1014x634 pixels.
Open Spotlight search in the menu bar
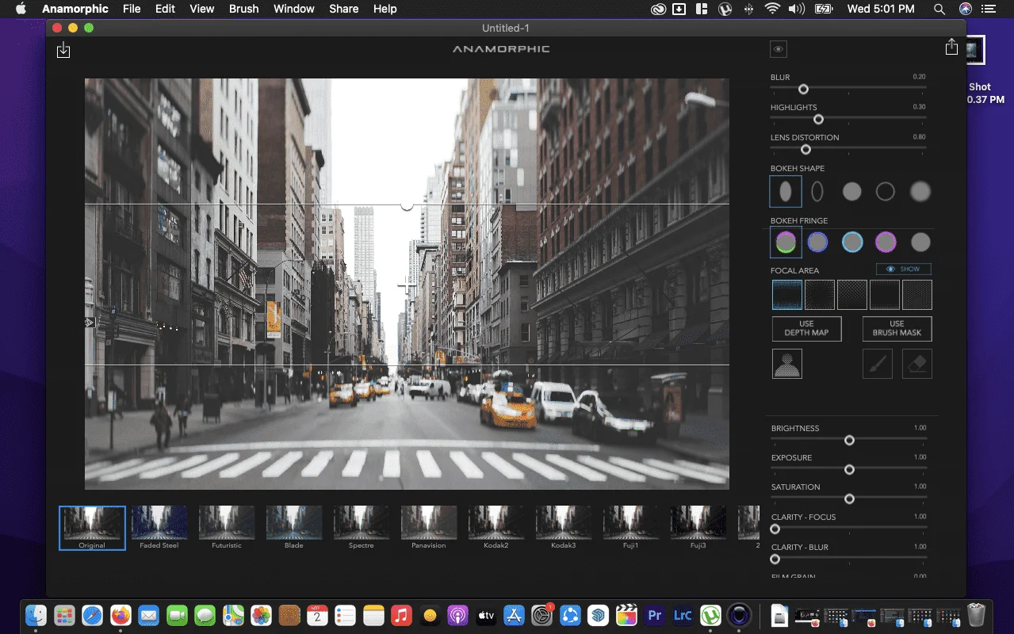point(939,9)
